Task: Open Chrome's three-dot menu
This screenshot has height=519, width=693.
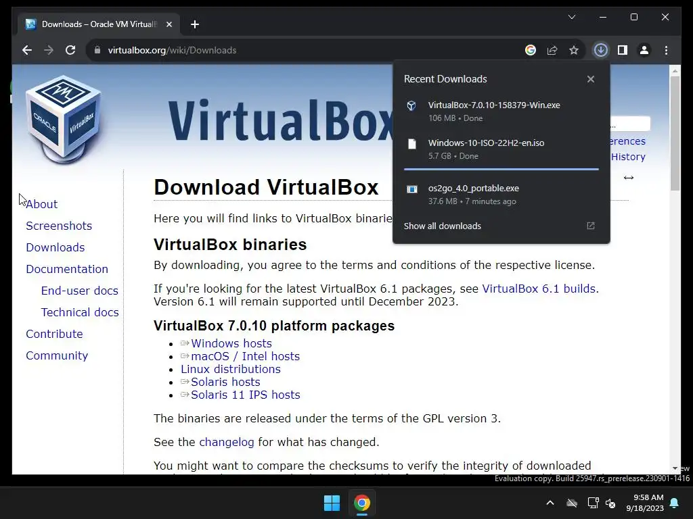Action: [666, 50]
